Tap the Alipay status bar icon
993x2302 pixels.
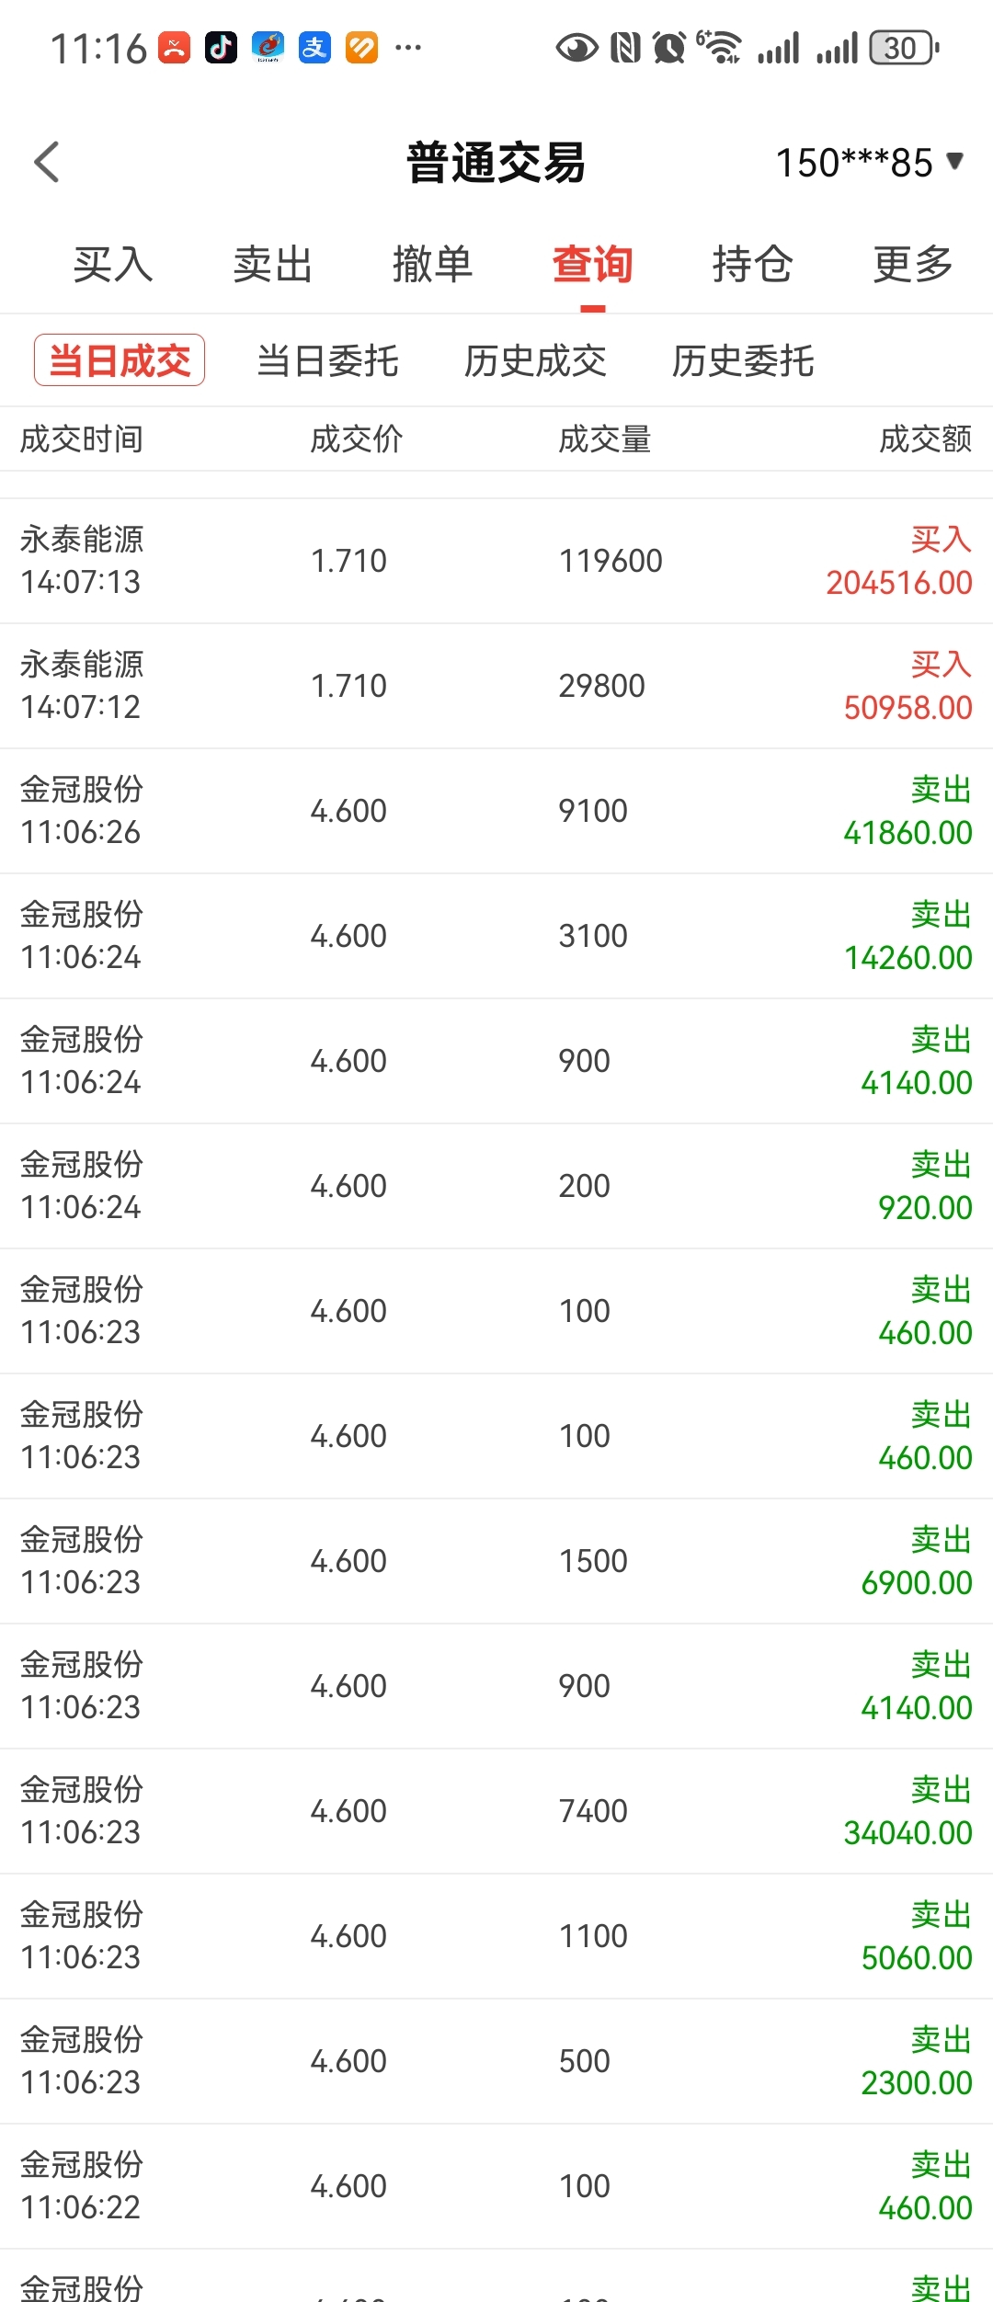tap(314, 47)
